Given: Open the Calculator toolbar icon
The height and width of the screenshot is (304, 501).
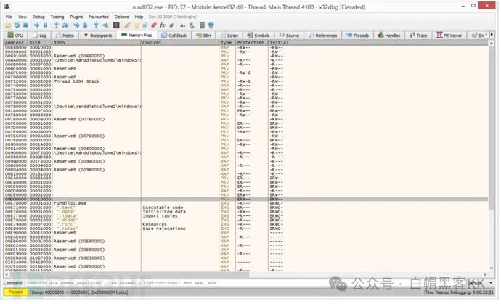Looking at the screenshot, I should click(203, 25).
